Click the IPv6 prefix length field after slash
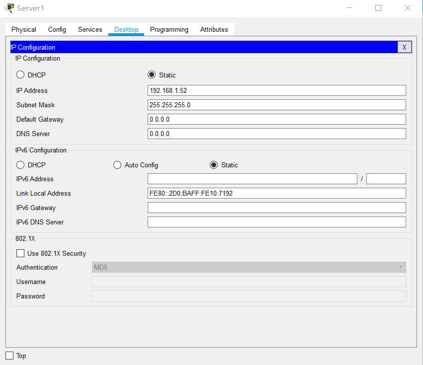The width and height of the screenshot is (423, 365). (386, 179)
